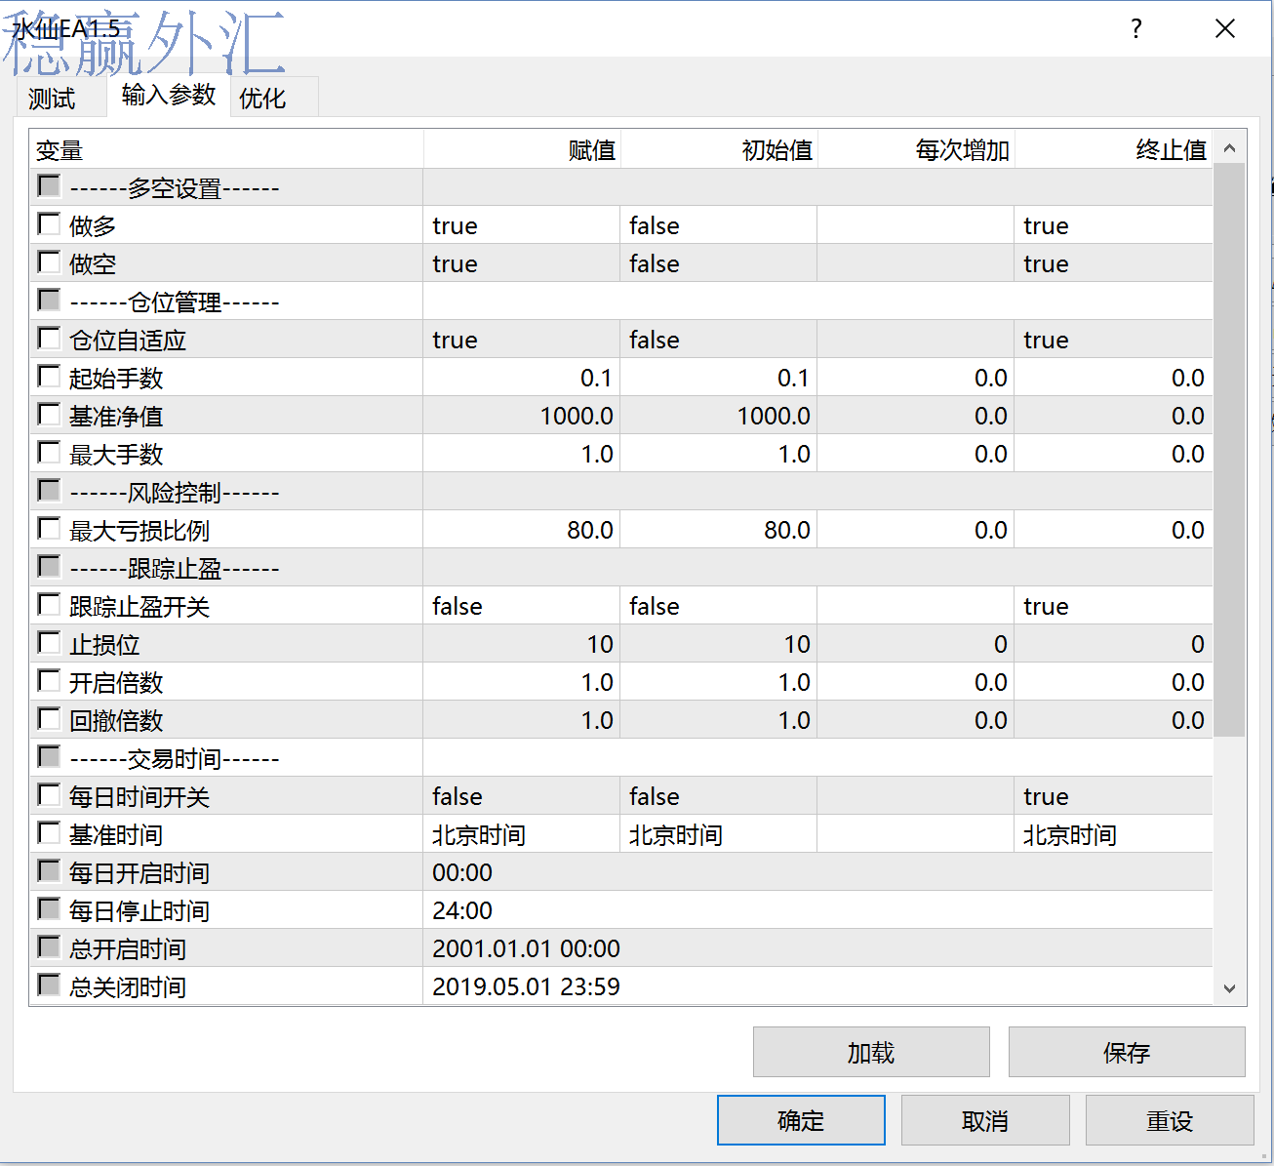Edit 每日开启时间 value 00:00
Image resolution: width=1274 pixels, height=1166 pixels.
pyautogui.click(x=818, y=872)
